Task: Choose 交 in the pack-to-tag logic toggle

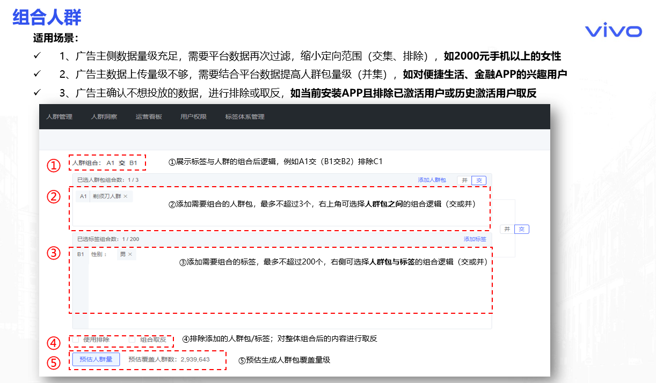Action: 522,229
